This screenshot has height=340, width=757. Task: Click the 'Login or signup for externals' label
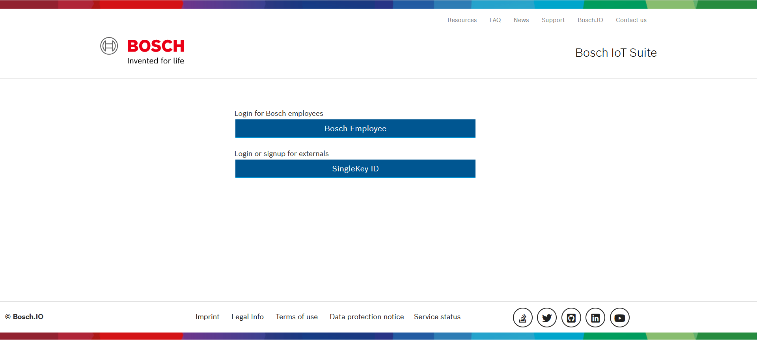282,154
